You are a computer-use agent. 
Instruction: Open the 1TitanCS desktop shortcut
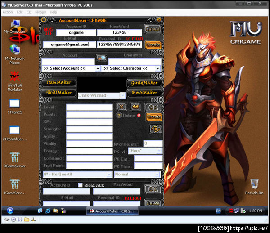[x=15, y=106]
